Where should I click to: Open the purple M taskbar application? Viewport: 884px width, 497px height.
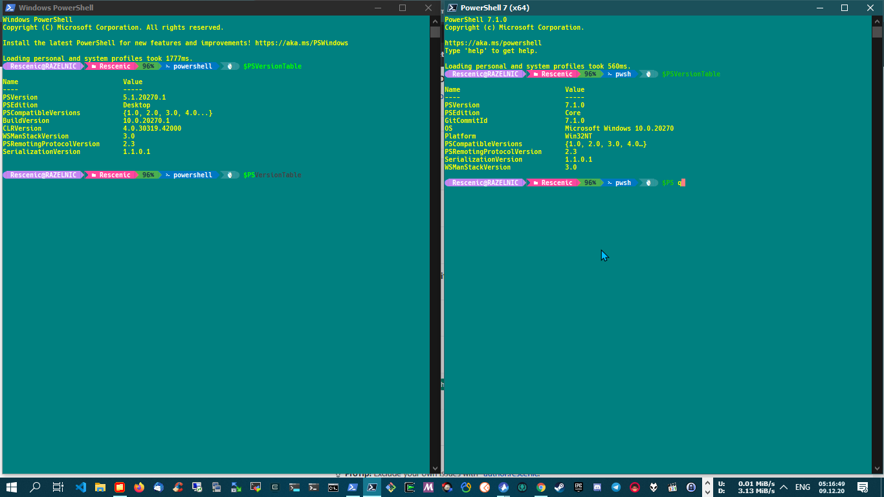pyautogui.click(x=428, y=487)
